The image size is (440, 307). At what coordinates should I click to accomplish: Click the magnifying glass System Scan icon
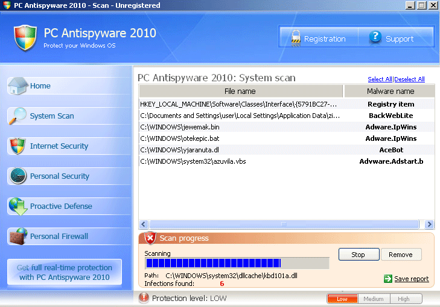[x=18, y=116]
